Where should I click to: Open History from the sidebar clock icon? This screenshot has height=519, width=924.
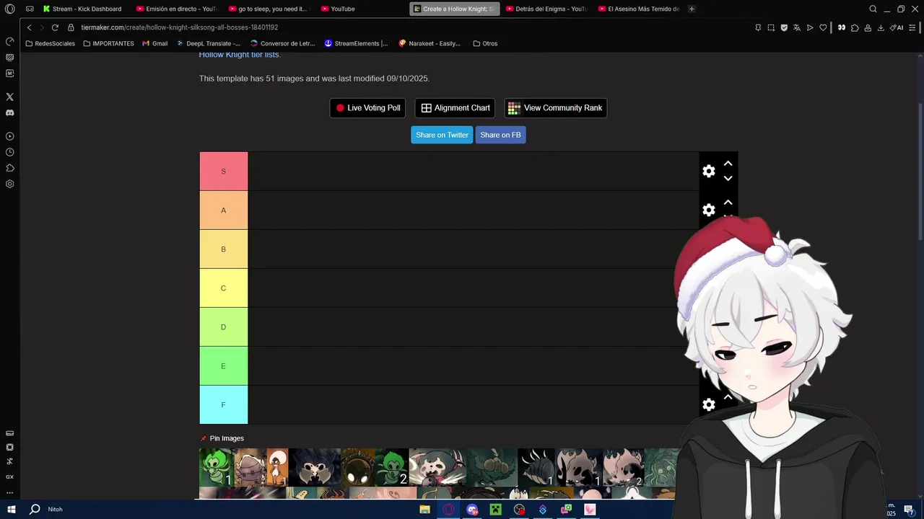pyautogui.click(x=9, y=152)
